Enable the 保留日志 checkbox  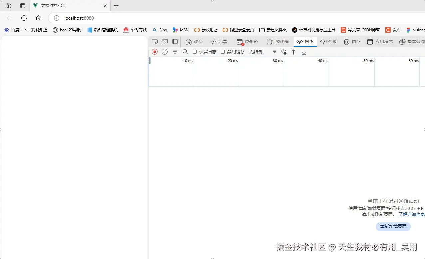(x=195, y=52)
